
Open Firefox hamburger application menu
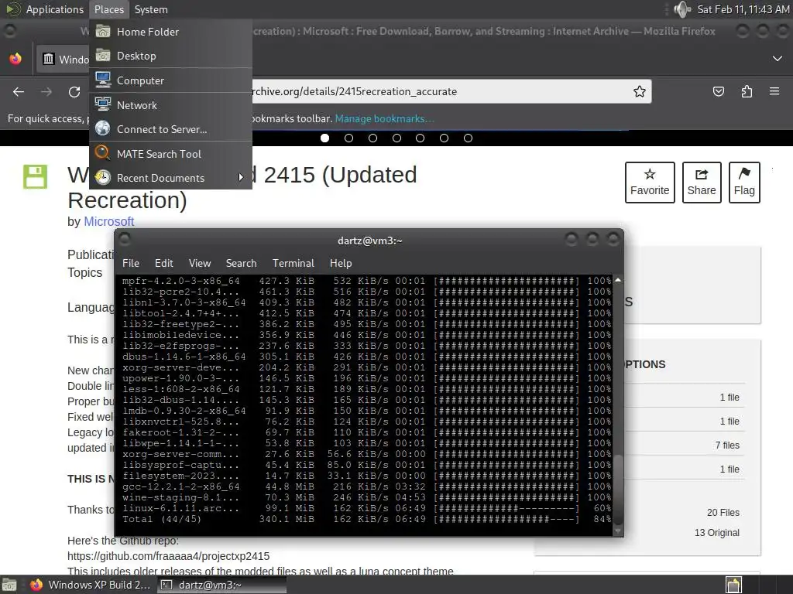[x=774, y=91]
